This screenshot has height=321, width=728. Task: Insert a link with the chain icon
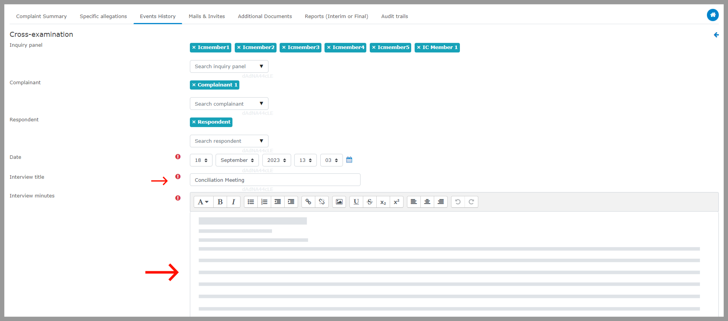pyautogui.click(x=308, y=202)
